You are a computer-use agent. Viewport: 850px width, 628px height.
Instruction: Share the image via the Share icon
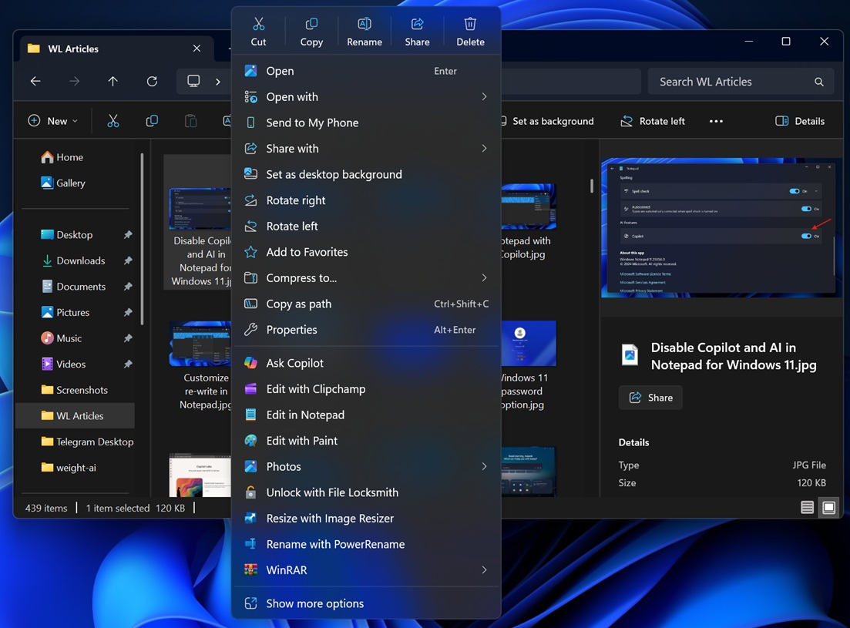(x=417, y=31)
